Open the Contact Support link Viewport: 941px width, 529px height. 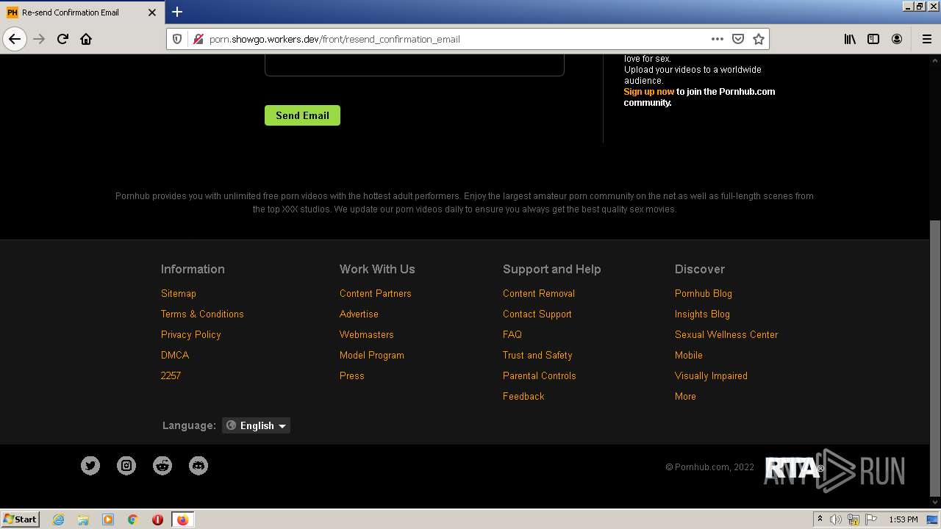pyautogui.click(x=537, y=314)
